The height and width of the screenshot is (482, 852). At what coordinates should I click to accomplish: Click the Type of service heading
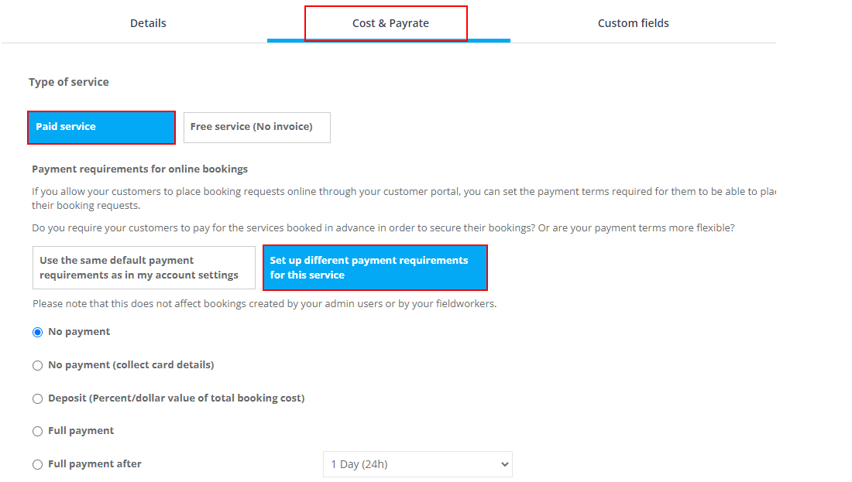68,82
